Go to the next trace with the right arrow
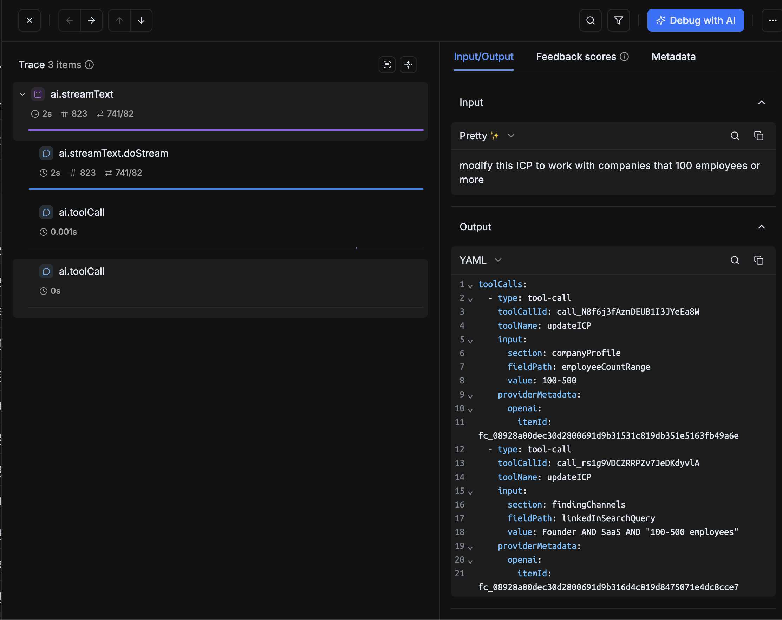This screenshot has width=782, height=620. [x=91, y=20]
